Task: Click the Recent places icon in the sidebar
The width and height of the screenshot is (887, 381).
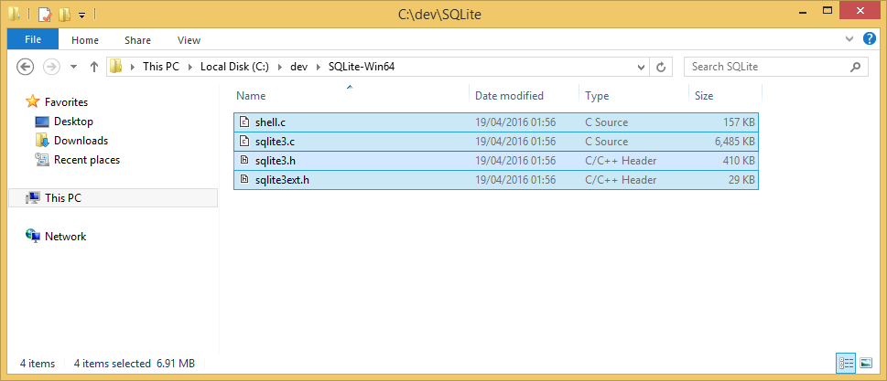Action: pyautogui.click(x=42, y=160)
